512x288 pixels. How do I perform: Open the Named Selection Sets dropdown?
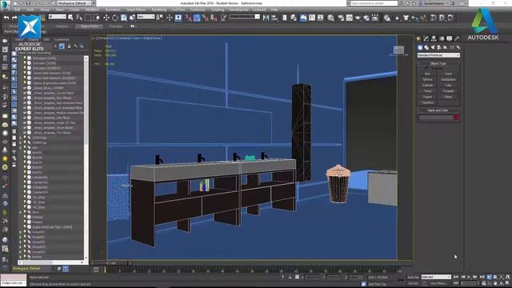[x=244, y=17]
